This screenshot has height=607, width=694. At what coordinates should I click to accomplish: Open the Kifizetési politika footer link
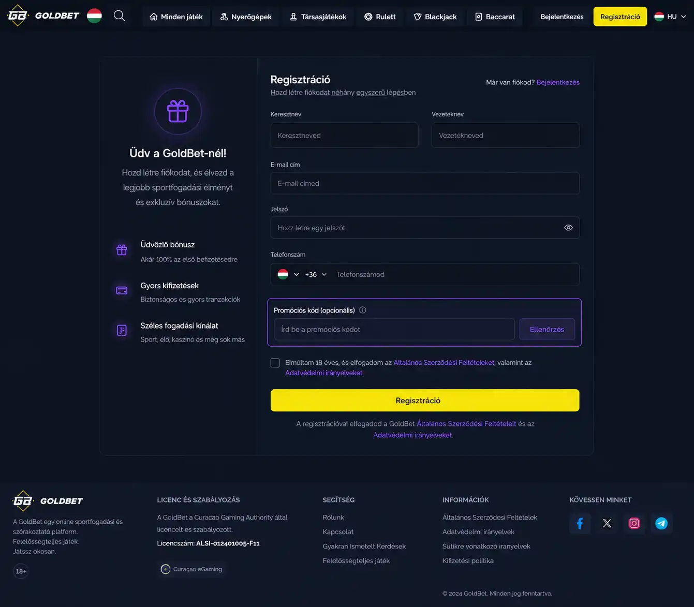pyautogui.click(x=468, y=561)
